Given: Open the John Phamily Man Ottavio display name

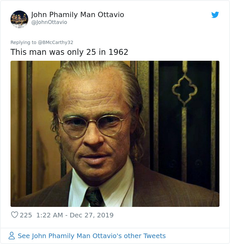Looking at the screenshot, I should (78, 15).
